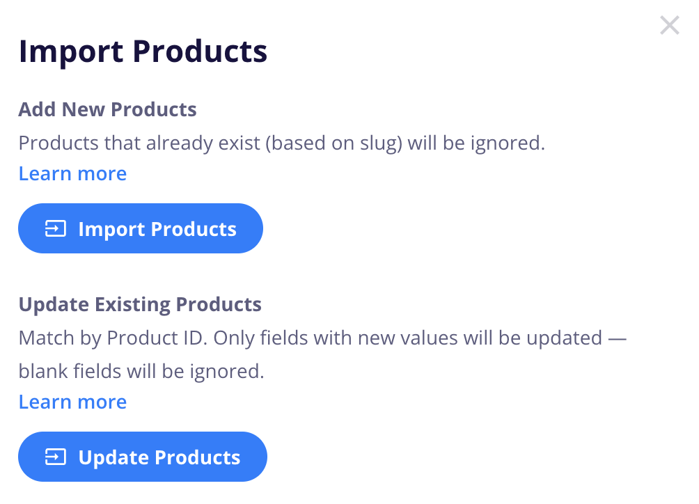Click the Match by Product ID sentence
Viewport: 699px width, 504px height.
coord(113,338)
